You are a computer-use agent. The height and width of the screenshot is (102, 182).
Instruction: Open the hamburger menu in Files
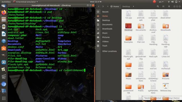[x=169, y=7]
